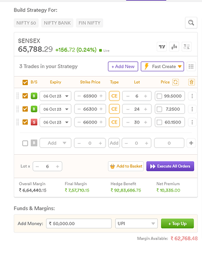Toggle Buy badge on 65900 trade
Viewport: 202px width, 266px height.
pyautogui.click(x=34, y=96)
